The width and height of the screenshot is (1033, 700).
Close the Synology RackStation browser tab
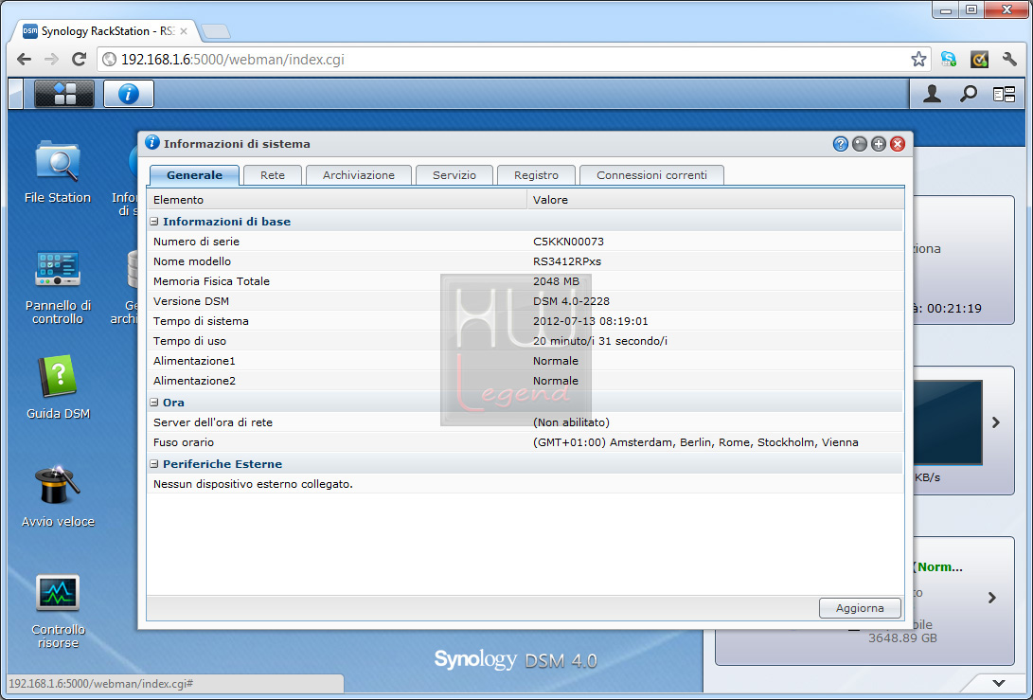tap(184, 31)
